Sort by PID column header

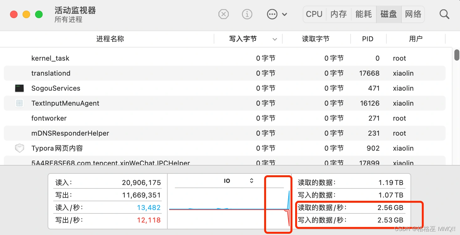pyautogui.click(x=368, y=39)
